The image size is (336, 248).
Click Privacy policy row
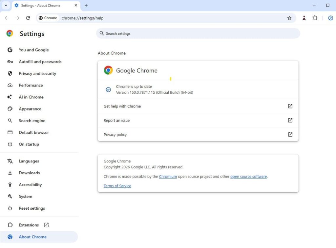[x=198, y=134]
